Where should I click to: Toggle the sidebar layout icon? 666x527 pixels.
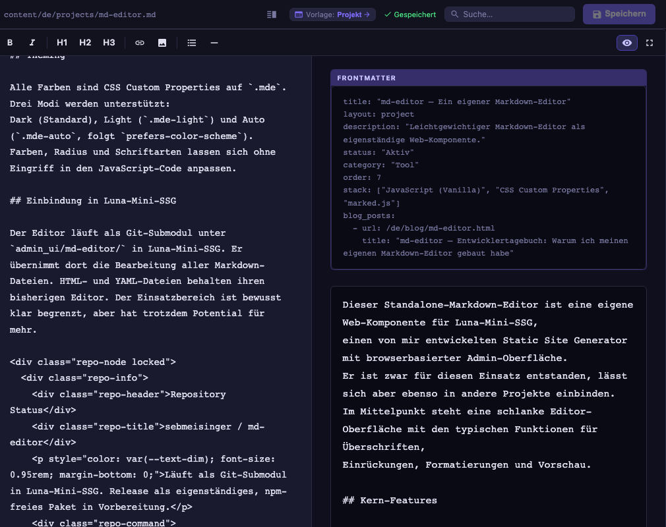(x=272, y=14)
